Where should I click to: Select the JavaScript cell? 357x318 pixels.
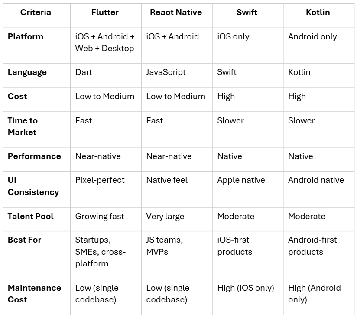pyautogui.click(x=166, y=72)
